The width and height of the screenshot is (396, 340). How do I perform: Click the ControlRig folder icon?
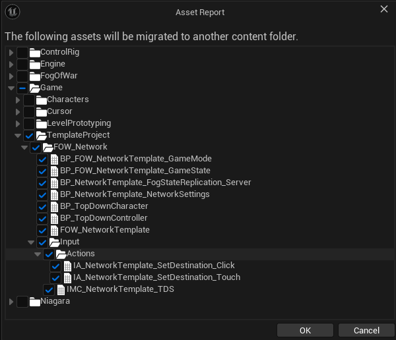[34, 53]
